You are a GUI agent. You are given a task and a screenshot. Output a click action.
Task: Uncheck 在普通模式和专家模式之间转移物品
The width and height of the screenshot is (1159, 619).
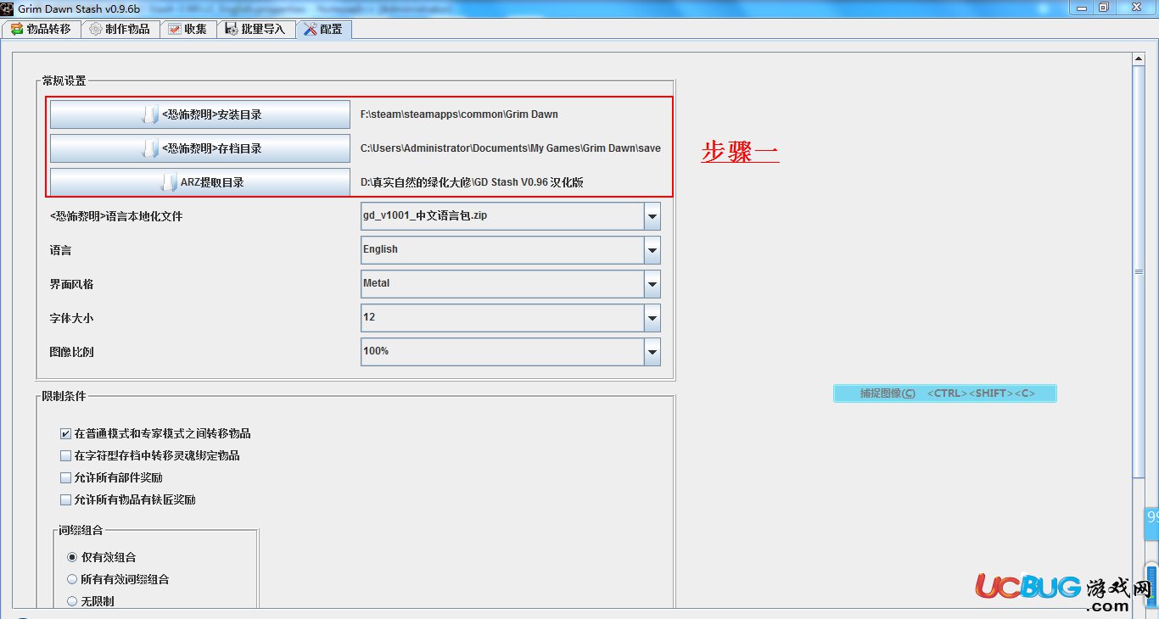click(x=66, y=433)
